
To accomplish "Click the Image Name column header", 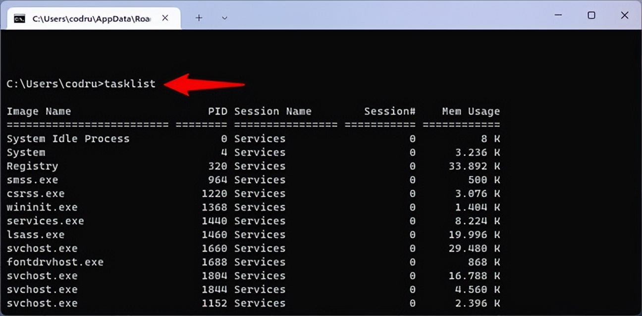I will point(39,111).
